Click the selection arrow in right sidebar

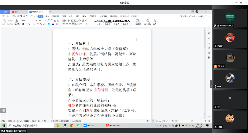pos(209,37)
